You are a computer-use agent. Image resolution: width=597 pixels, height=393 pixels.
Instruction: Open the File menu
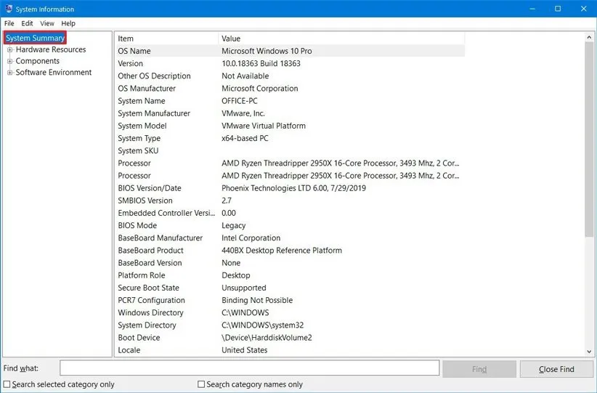(x=9, y=23)
